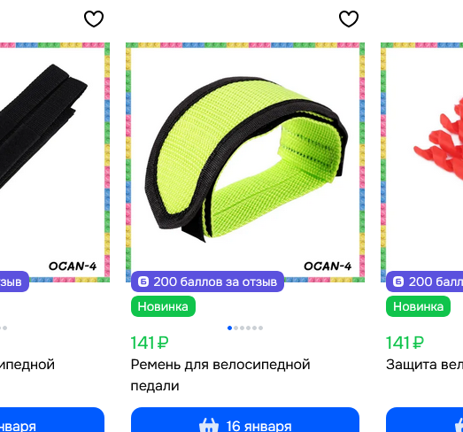
Task: Click the OCAN-4 brand mark on green strap
Action: click(328, 266)
